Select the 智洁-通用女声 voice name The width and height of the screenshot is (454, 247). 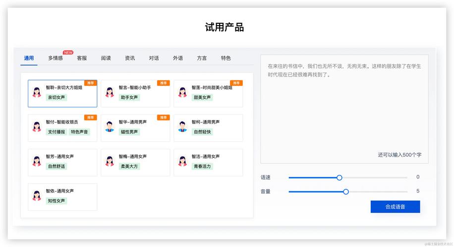click(x=206, y=157)
